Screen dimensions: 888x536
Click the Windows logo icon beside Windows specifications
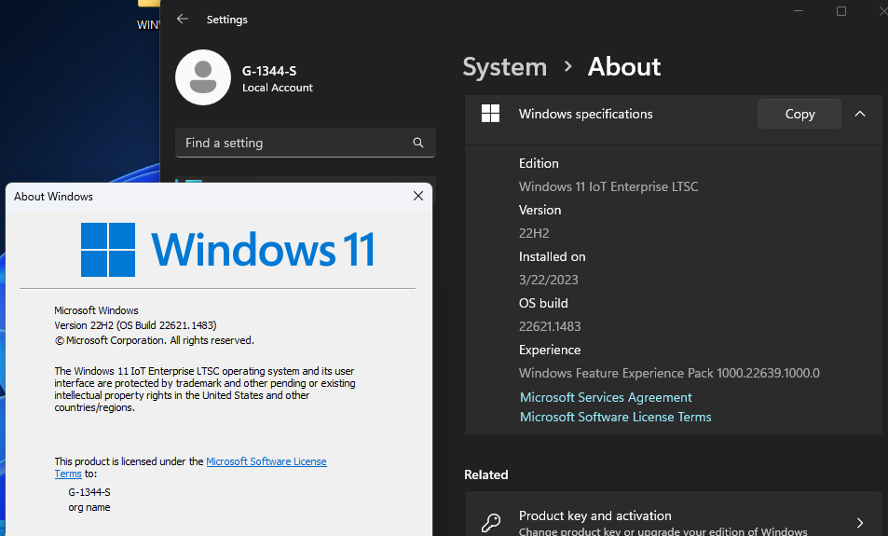click(x=490, y=114)
